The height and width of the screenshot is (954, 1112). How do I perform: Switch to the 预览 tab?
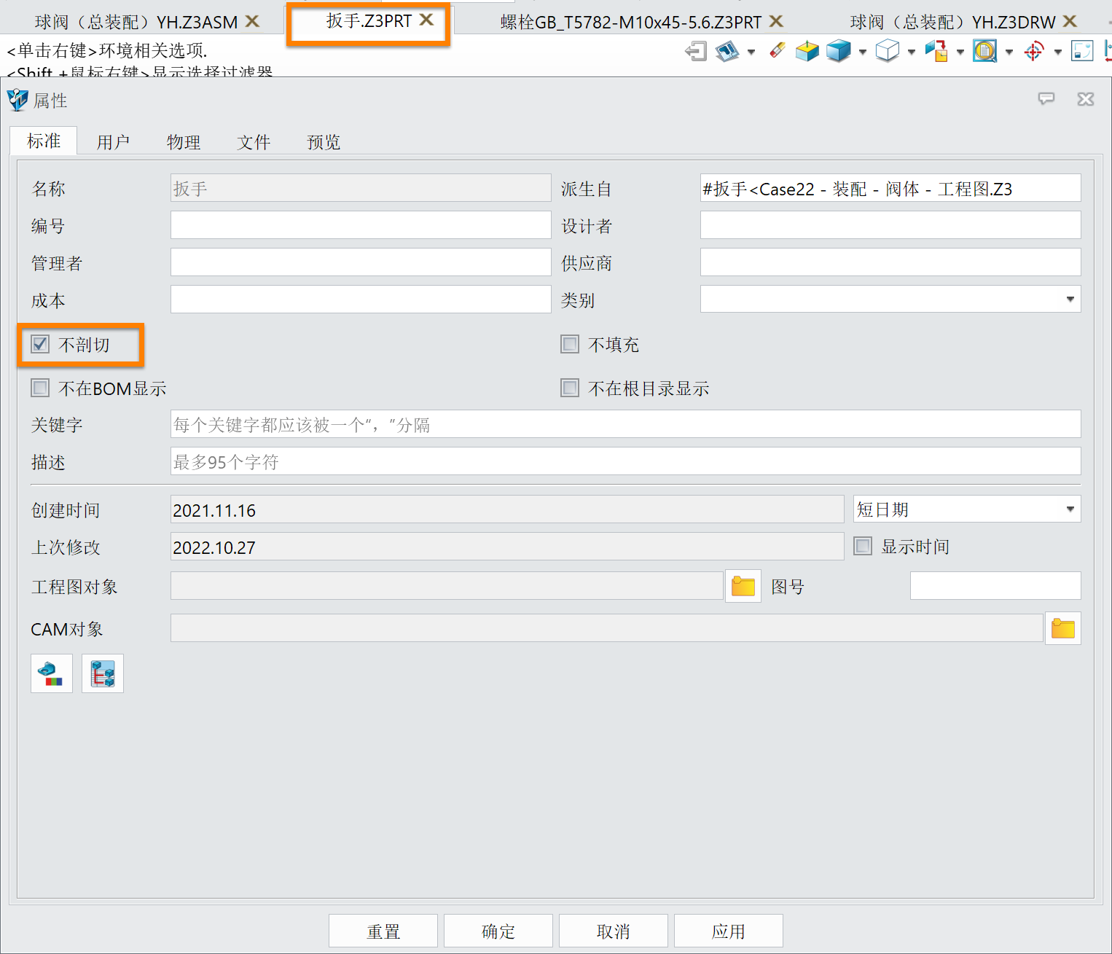pos(324,142)
